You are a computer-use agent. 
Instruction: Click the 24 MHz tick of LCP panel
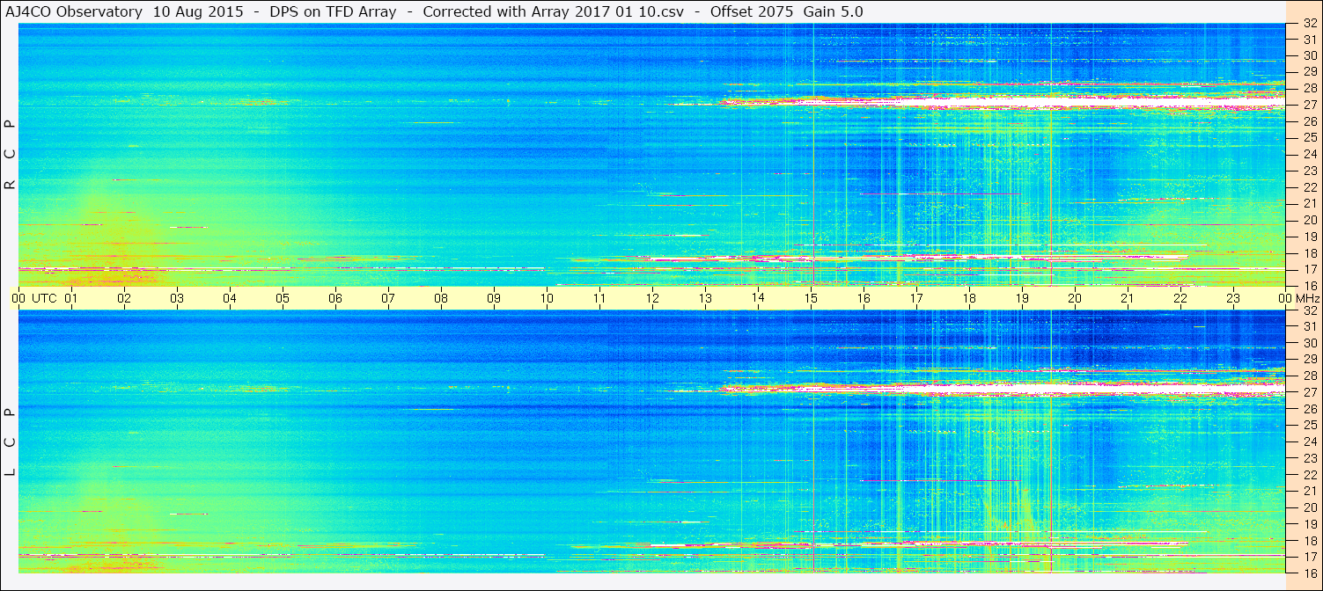coord(1309,441)
